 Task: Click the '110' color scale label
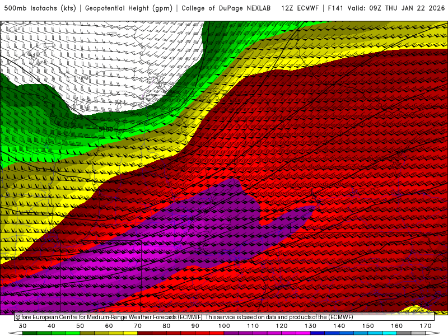(253, 326)
